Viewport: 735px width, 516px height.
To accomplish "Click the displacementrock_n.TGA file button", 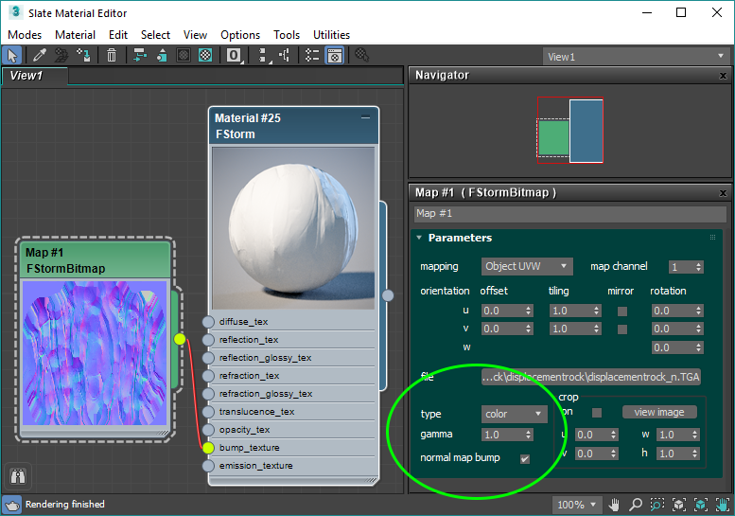I will click(591, 377).
